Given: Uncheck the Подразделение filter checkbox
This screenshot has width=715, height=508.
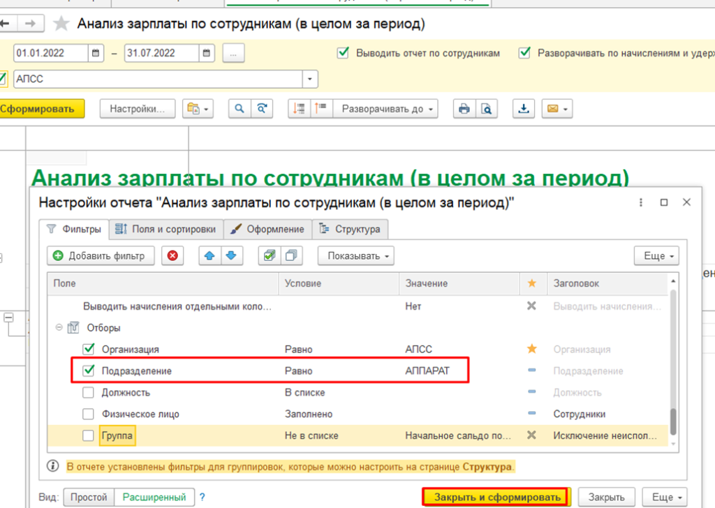Looking at the screenshot, I should (x=89, y=371).
